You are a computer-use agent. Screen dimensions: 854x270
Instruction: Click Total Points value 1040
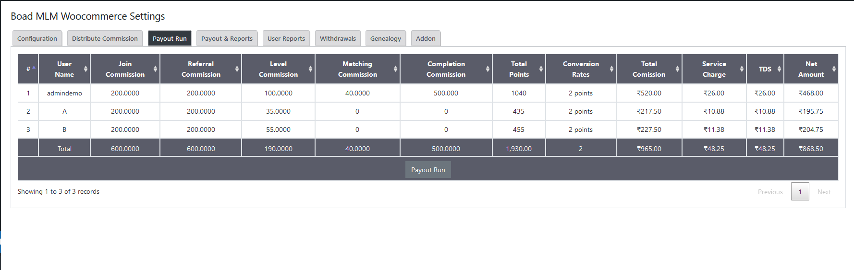pos(519,93)
